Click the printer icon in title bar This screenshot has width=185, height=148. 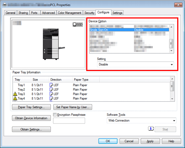click(x=5, y=5)
